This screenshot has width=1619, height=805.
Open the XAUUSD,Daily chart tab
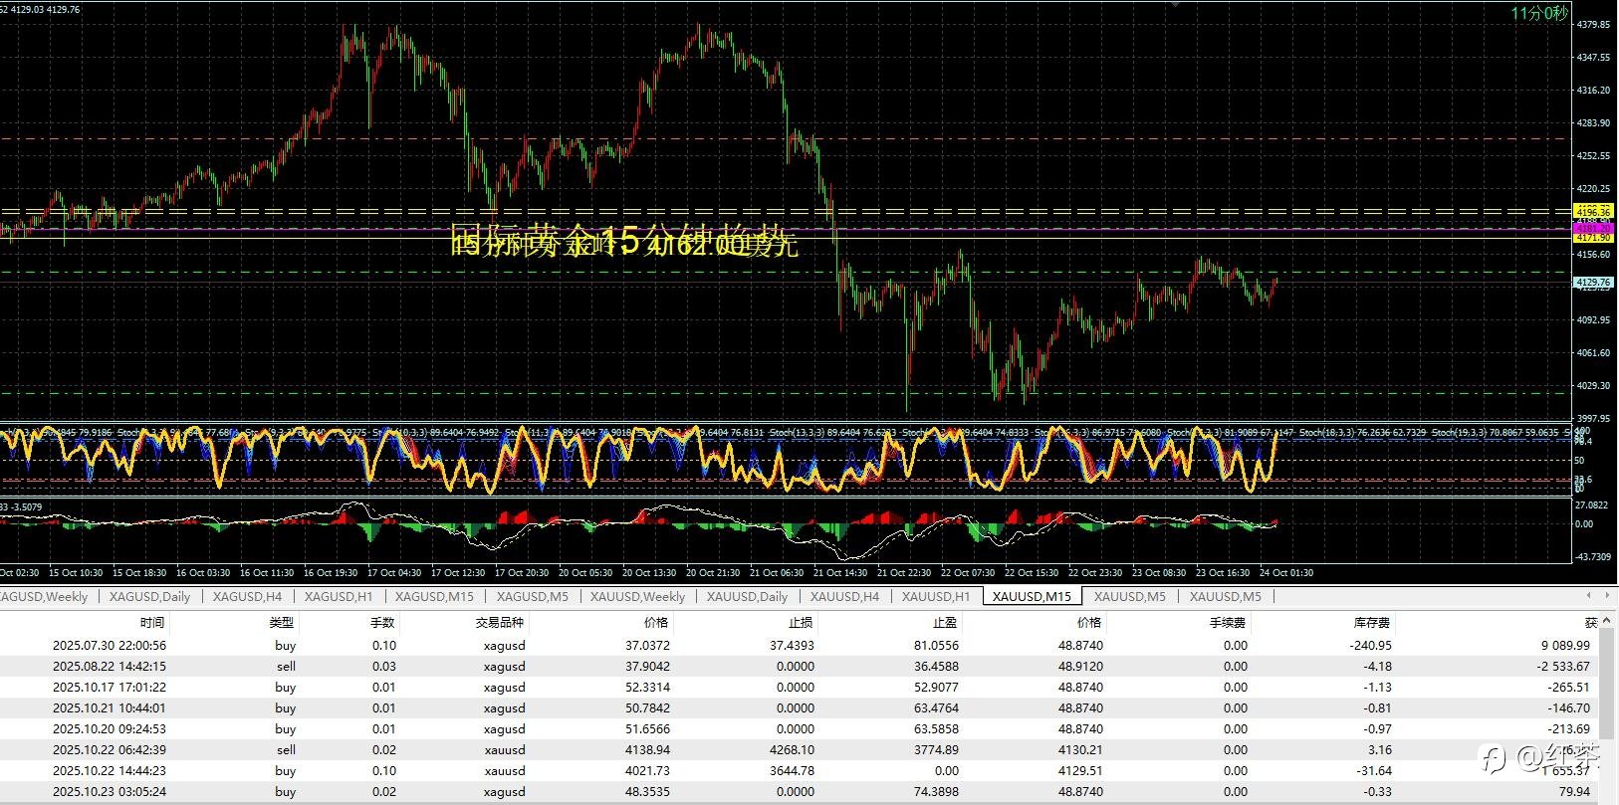pos(747,596)
